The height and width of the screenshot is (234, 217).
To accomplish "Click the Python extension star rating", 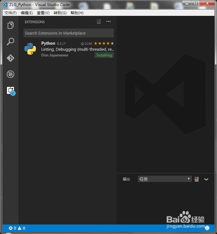I will pyautogui.click(x=104, y=43).
